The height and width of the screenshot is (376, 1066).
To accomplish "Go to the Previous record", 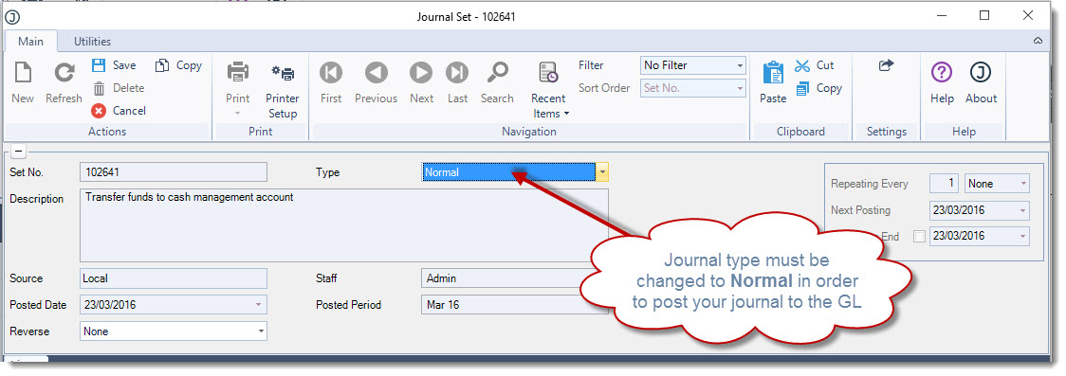I will (376, 81).
